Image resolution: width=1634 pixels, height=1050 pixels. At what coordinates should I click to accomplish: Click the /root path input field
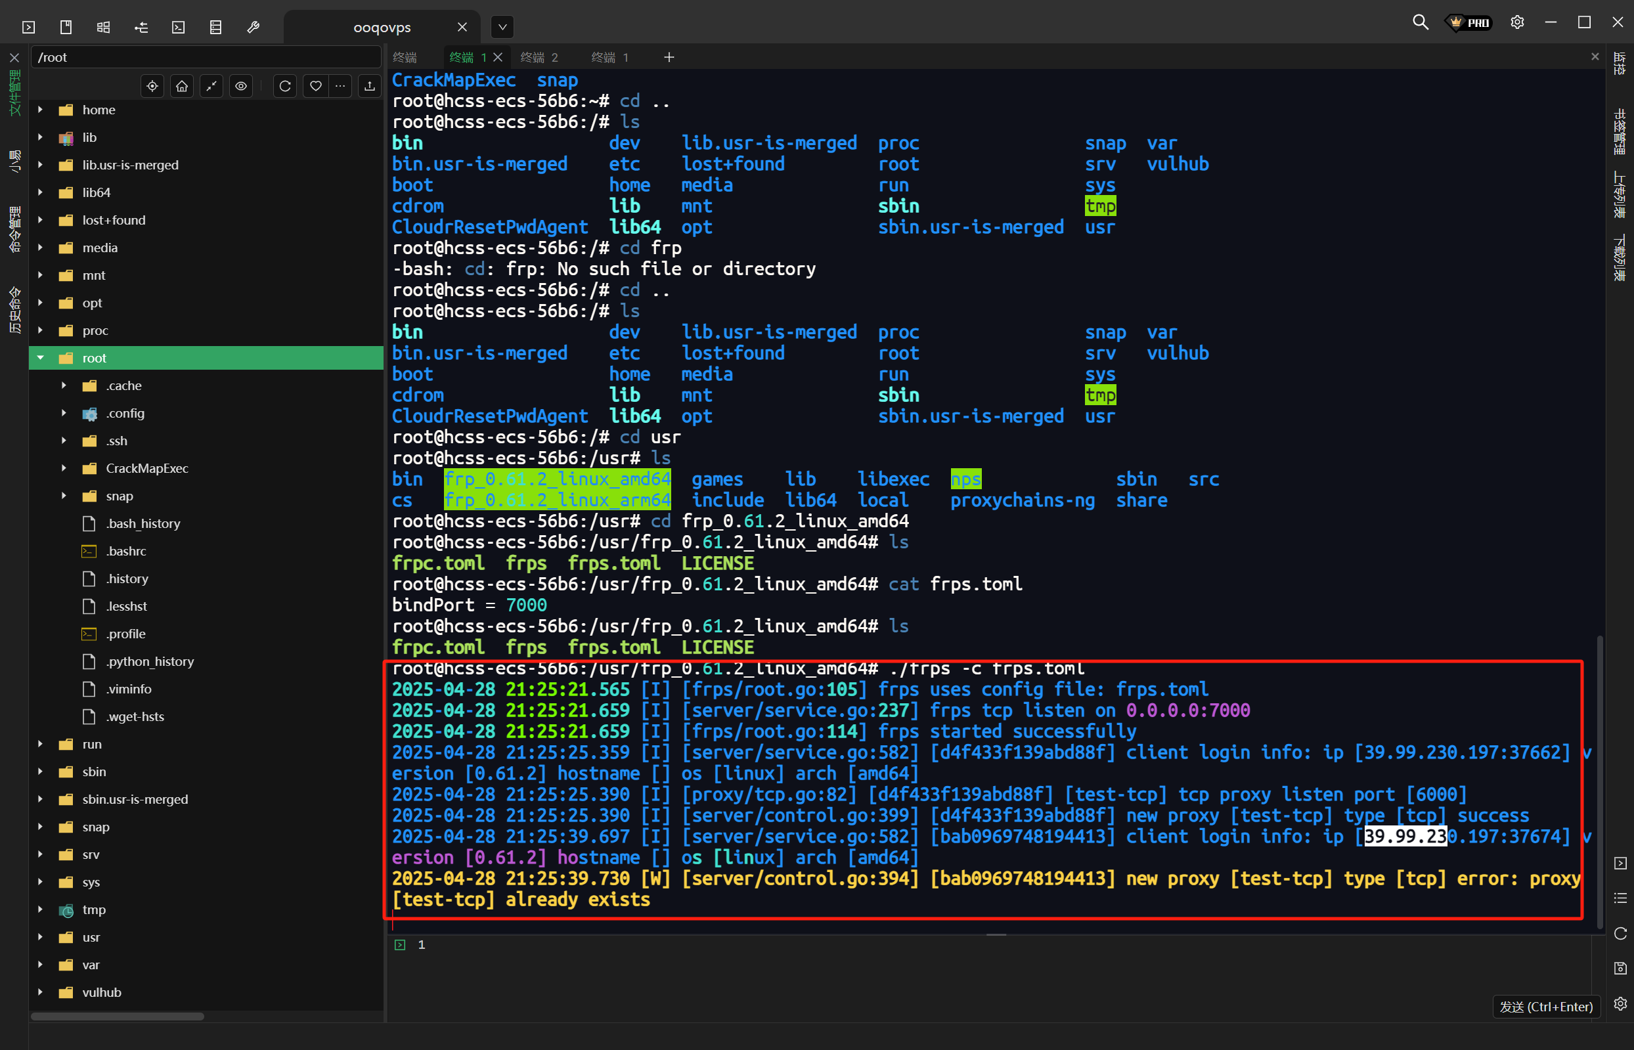point(205,57)
